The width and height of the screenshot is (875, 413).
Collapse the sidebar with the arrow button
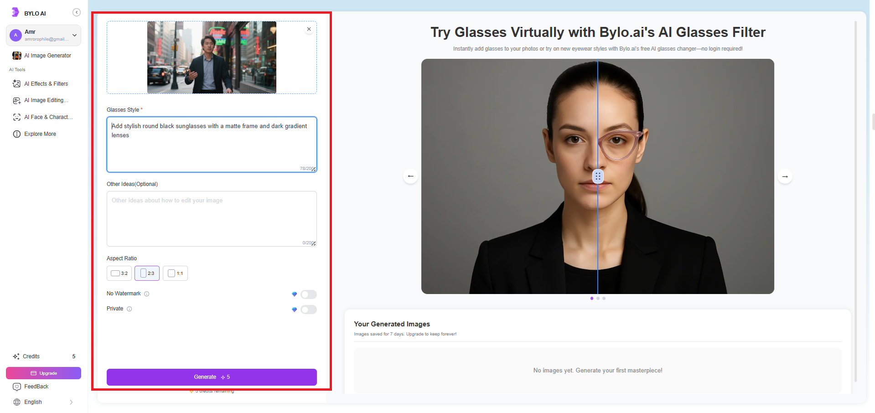coord(77,12)
